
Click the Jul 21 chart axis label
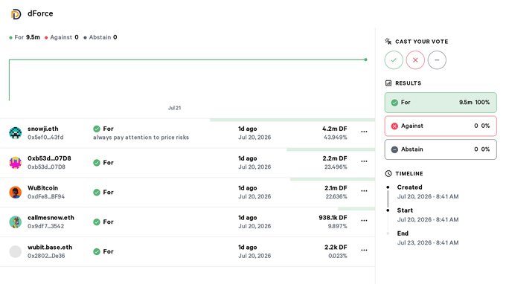[174, 108]
